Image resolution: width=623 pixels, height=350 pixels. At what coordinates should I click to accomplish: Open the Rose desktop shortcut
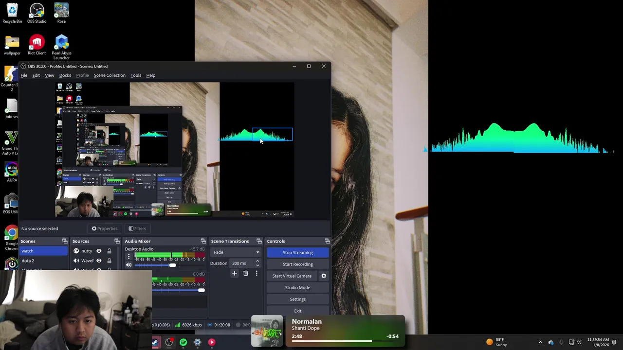coord(61,13)
